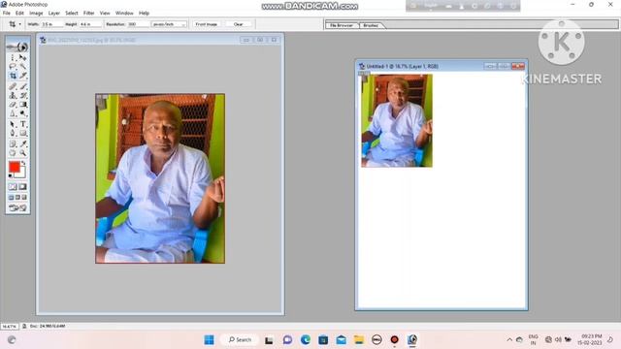621x349 pixels.
Task: Select the Dodge tool
Action: pyautogui.click(x=23, y=113)
